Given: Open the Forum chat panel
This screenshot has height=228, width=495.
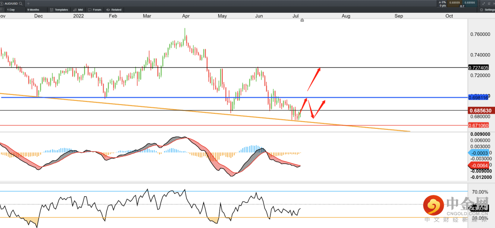Looking at the screenshot, I should pyautogui.click(x=94, y=10).
